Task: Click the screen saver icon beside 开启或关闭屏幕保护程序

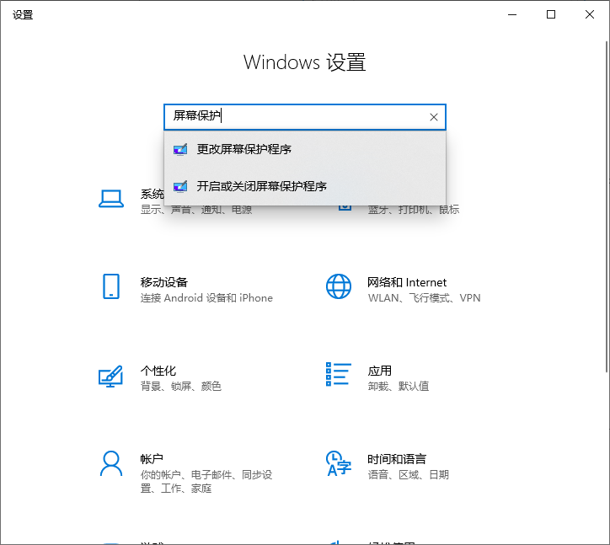Action: click(x=180, y=186)
